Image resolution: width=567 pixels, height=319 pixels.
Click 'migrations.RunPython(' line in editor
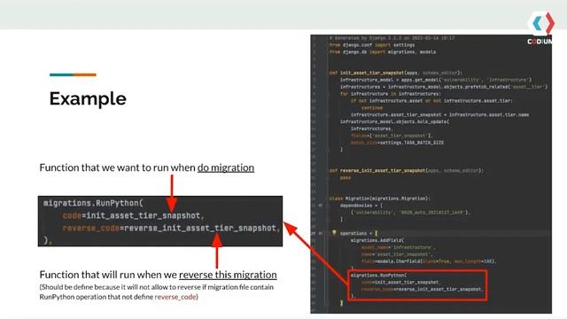click(x=378, y=276)
